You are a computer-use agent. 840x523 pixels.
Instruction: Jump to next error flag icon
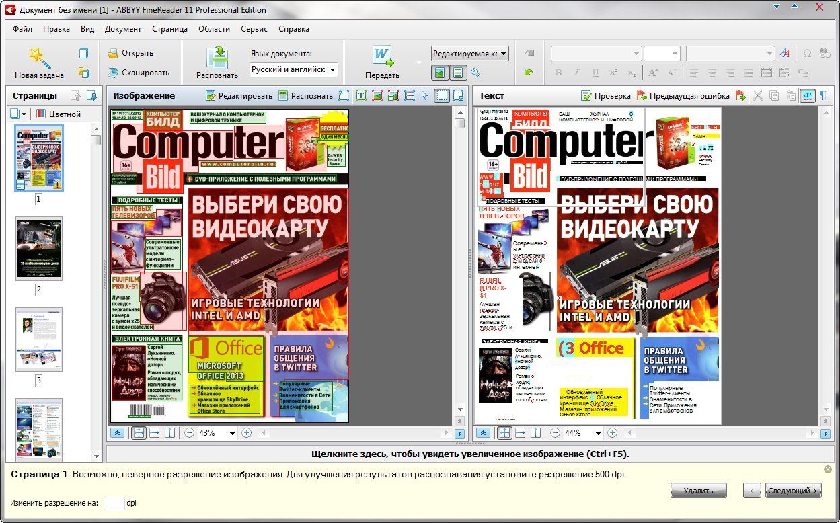pos(740,96)
